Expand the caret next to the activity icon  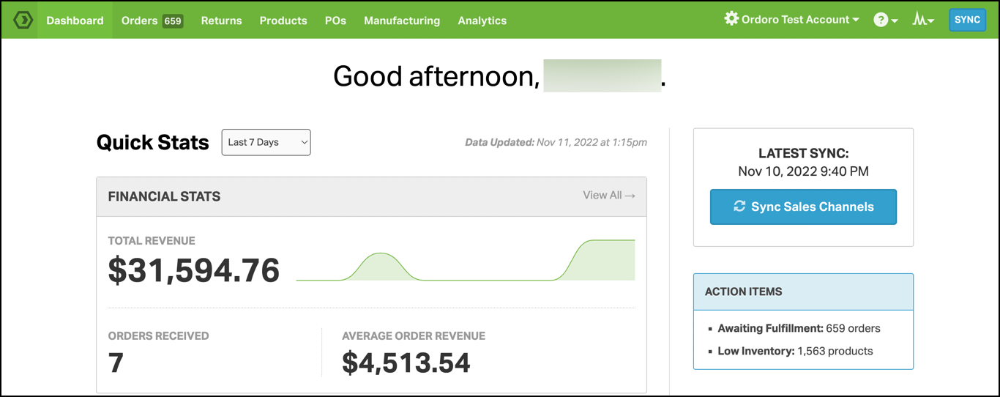click(931, 22)
